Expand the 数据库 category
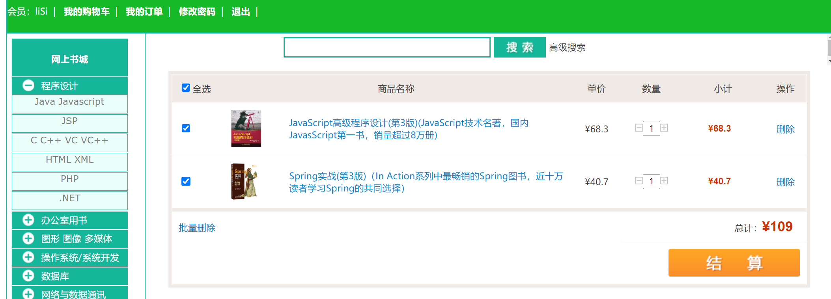This screenshot has height=299, width=831. pyautogui.click(x=28, y=276)
